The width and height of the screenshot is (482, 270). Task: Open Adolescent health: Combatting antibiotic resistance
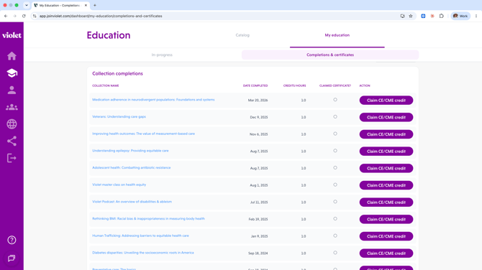[x=131, y=168]
